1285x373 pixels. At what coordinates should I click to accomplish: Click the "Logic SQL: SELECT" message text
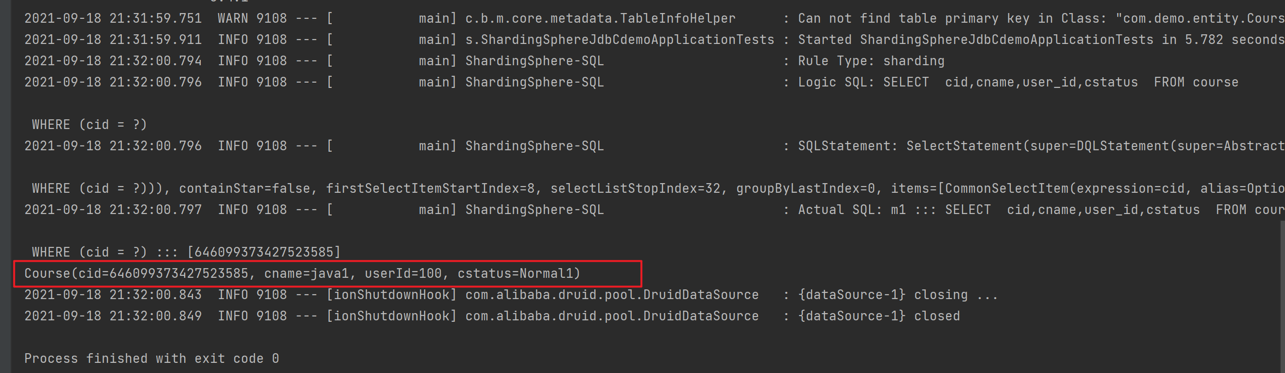click(863, 82)
